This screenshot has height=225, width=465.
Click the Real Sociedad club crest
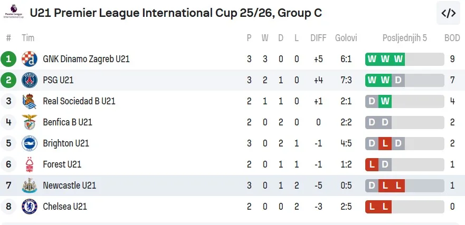pyautogui.click(x=30, y=101)
